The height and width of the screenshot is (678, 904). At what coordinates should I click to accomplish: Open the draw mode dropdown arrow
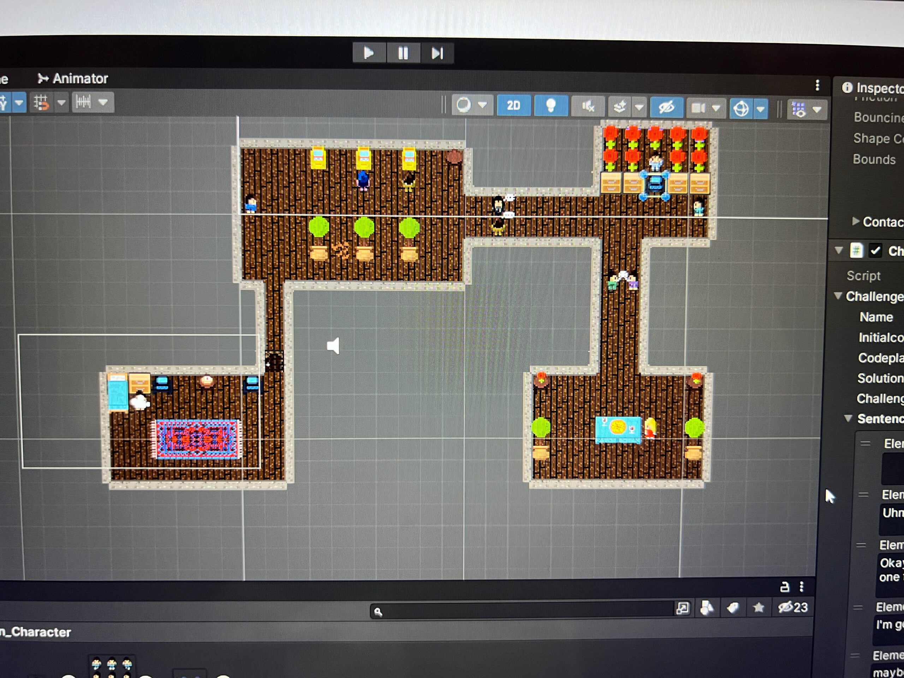click(x=483, y=105)
